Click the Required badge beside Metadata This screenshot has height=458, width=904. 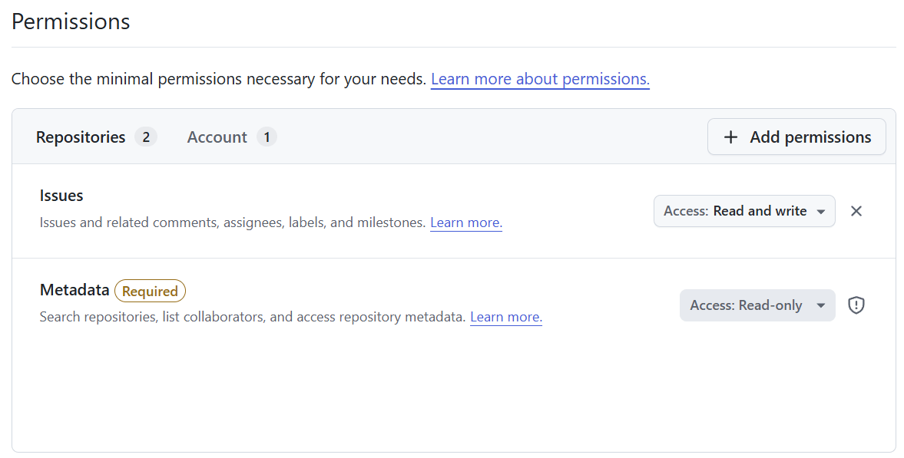coord(150,291)
